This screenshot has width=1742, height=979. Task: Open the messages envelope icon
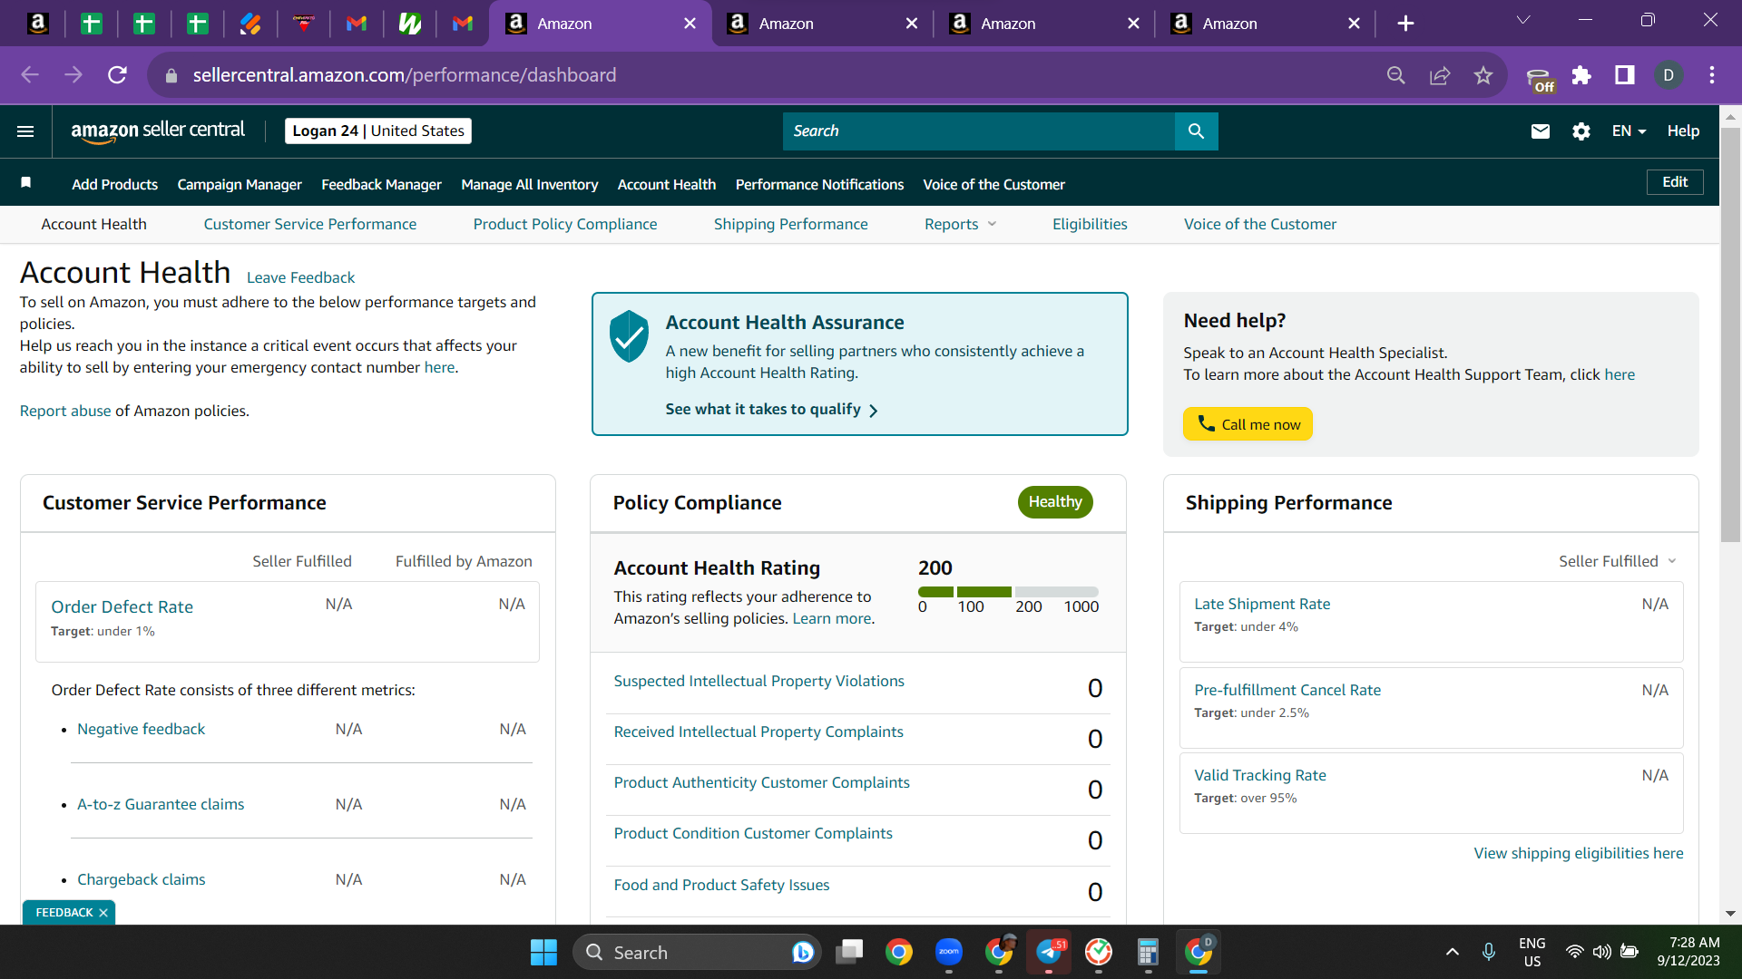1541,131
